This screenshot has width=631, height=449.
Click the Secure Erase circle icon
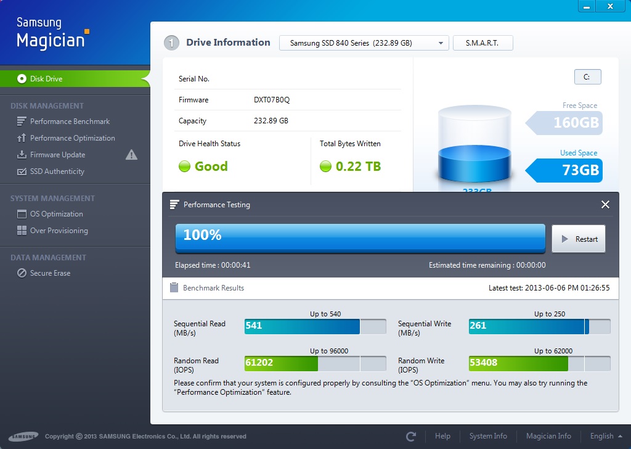point(22,273)
